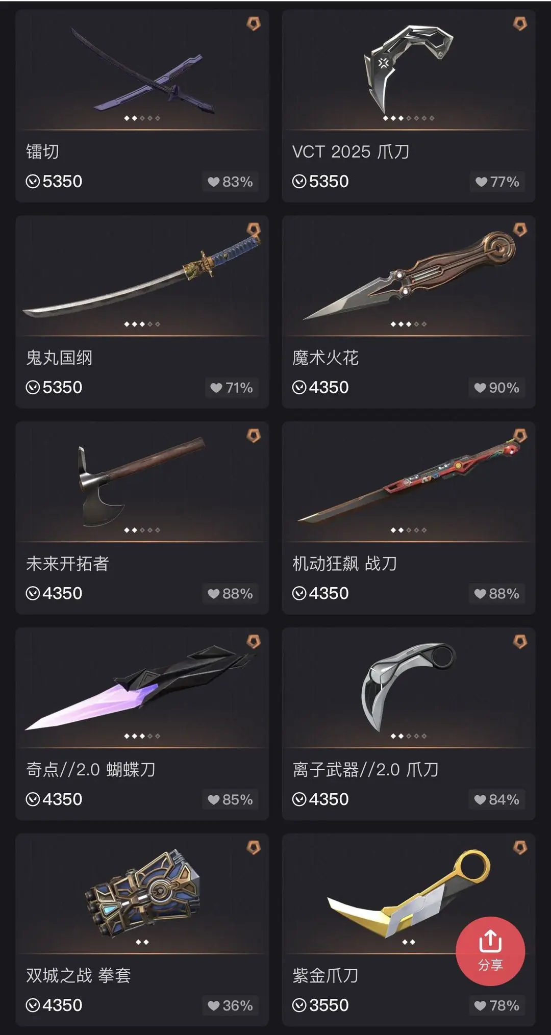
Task: Click badge icon on 双城之战 拳套 card
Action: [x=254, y=847]
